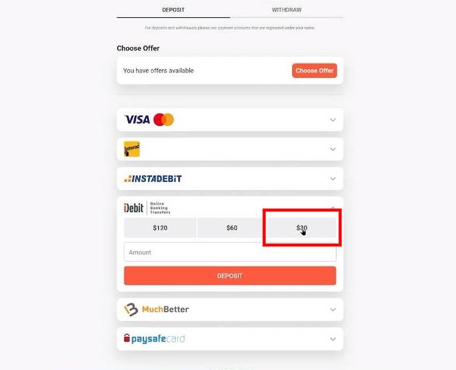The width and height of the screenshot is (456, 370).
Task: Select the MuchBetter logo
Action: tap(156, 309)
